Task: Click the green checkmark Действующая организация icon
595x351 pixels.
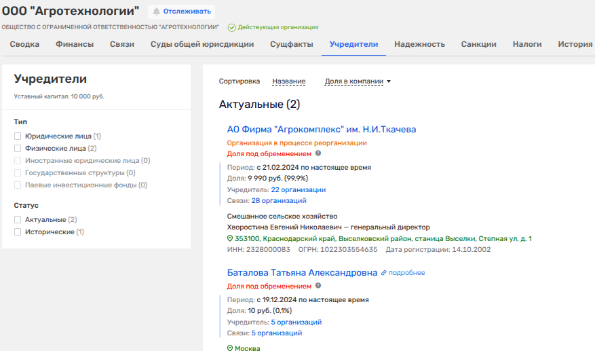Action: [232, 28]
